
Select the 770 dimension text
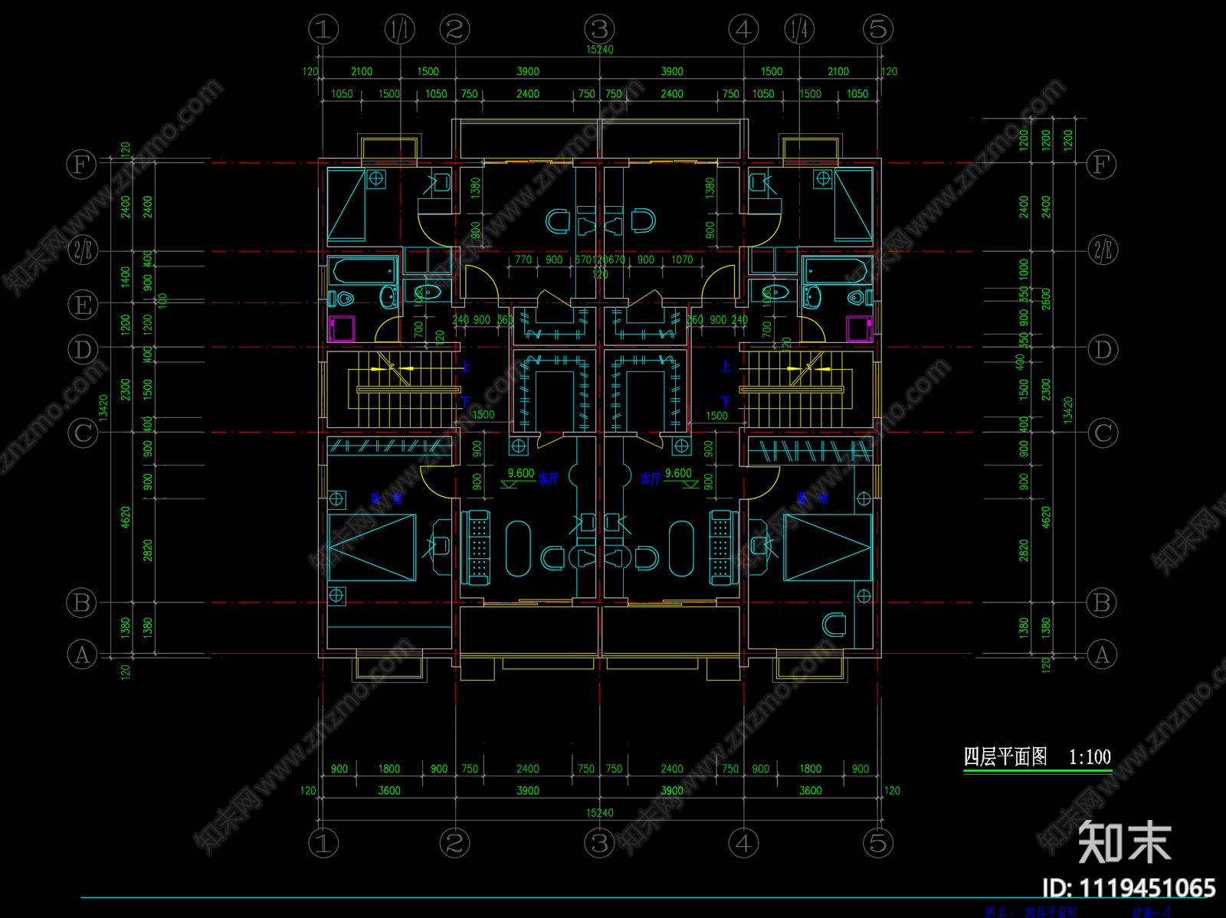(x=523, y=260)
